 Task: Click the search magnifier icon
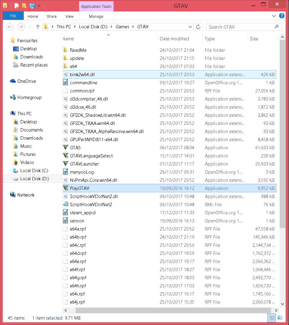coord(276,27)
